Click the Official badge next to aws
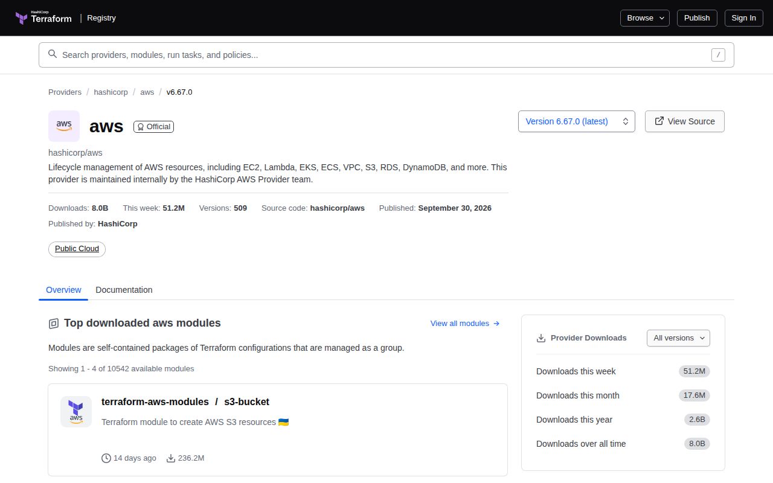The width and height of the screenshot is (773, 483). 153,127
